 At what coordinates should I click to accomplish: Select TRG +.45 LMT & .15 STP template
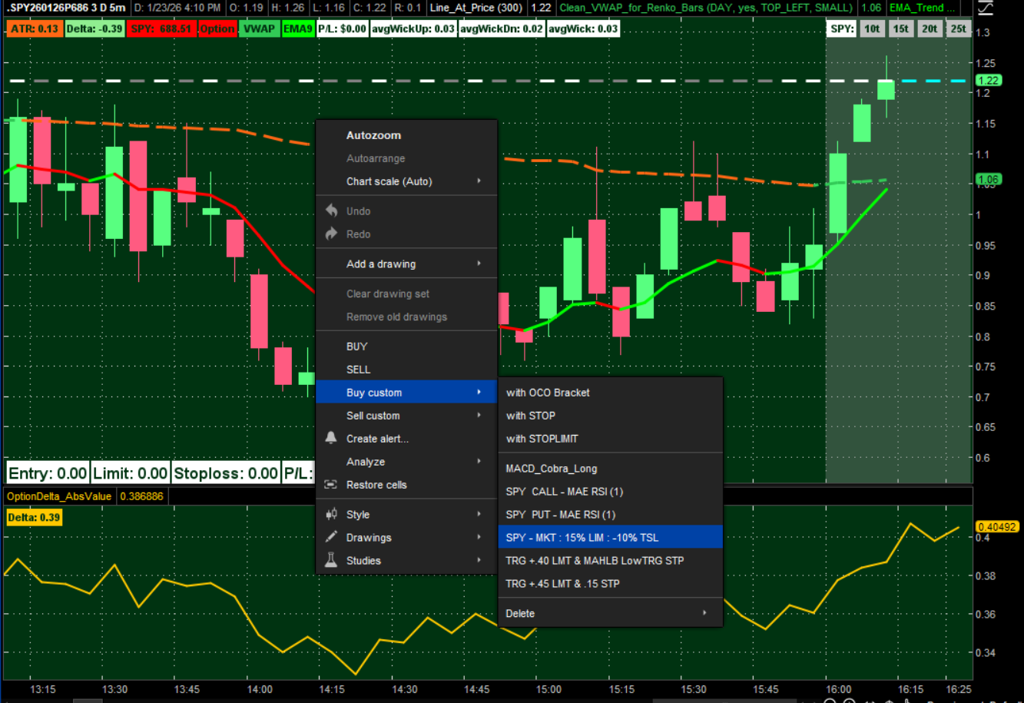pos(562,584)
